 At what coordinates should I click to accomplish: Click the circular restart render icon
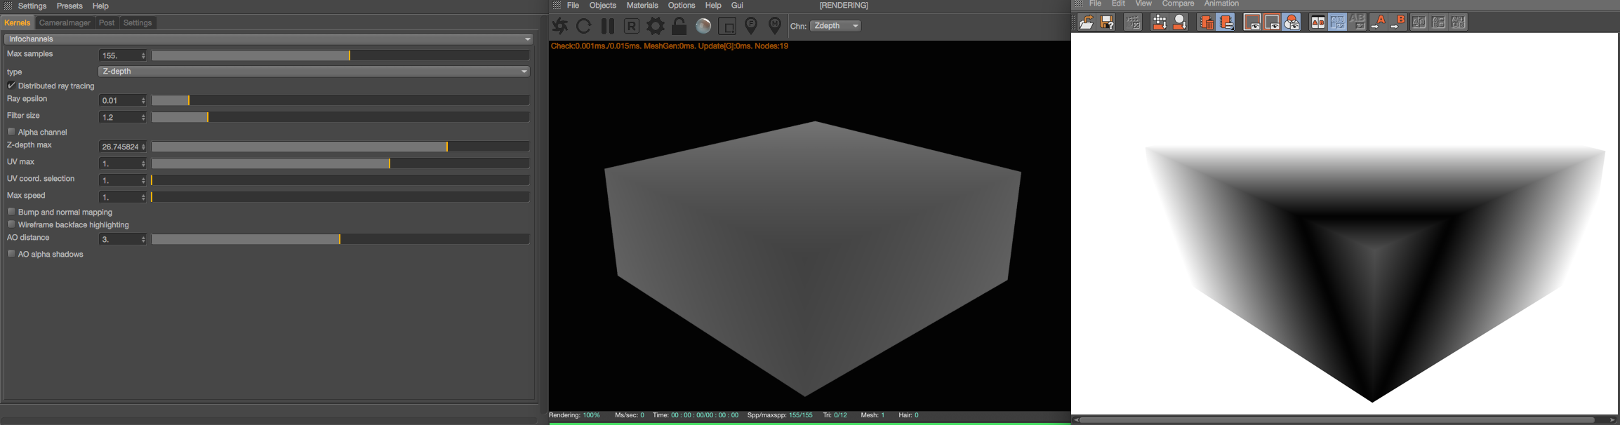[584, 26]
